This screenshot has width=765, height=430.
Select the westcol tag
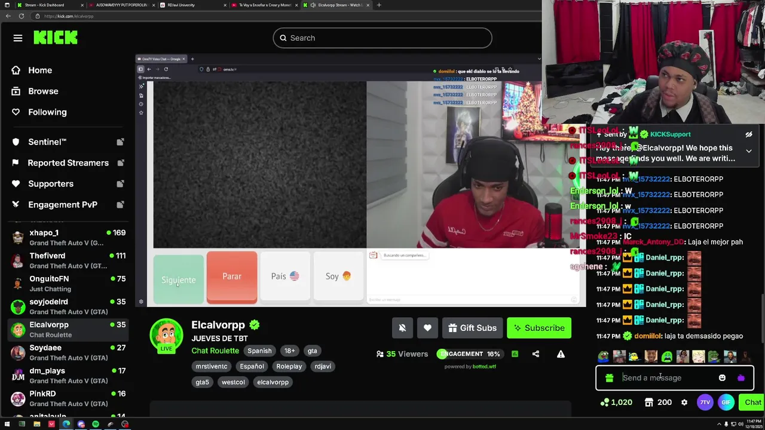pyautogui.click(x=233, y=382)
